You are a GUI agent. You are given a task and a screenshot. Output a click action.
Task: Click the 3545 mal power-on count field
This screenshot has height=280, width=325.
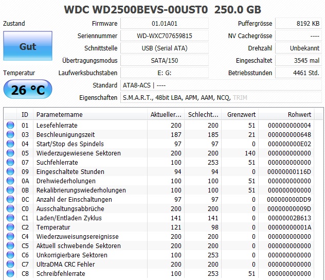pos(298,61)
